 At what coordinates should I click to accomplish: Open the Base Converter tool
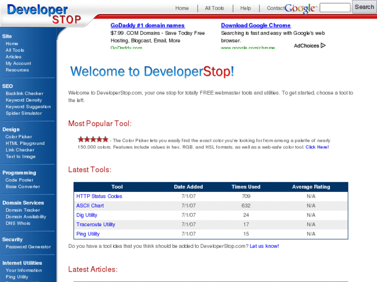23,186
